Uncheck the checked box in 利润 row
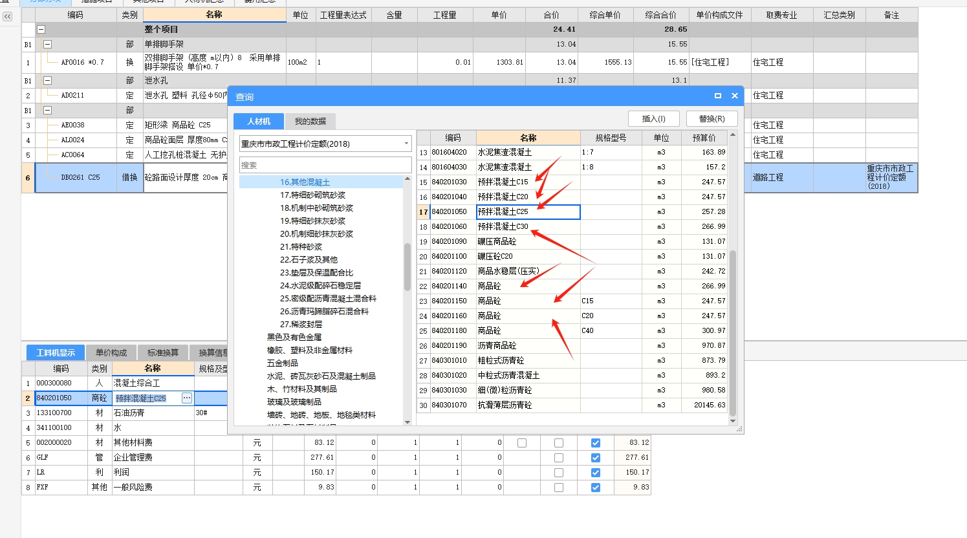 596,473
